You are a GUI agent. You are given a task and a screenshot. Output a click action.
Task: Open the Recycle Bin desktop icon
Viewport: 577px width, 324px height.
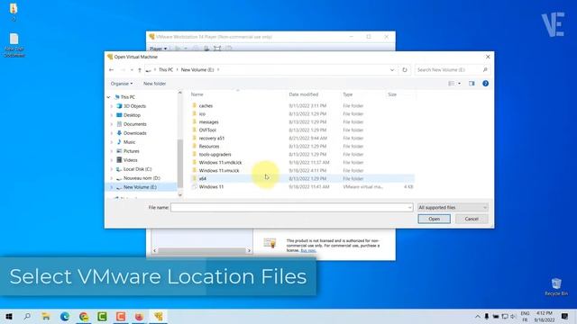556,287
